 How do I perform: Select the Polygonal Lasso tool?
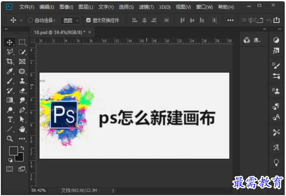click(10, 52)
